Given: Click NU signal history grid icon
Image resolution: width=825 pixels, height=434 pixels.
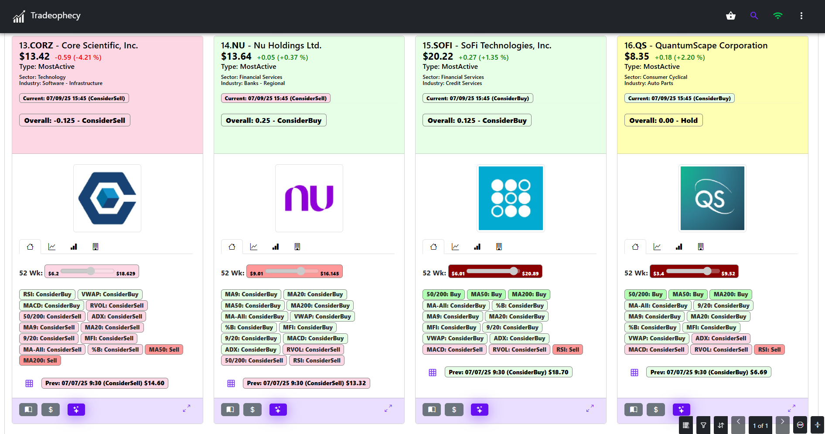Looking at the screenshot, I should [231, 383].
